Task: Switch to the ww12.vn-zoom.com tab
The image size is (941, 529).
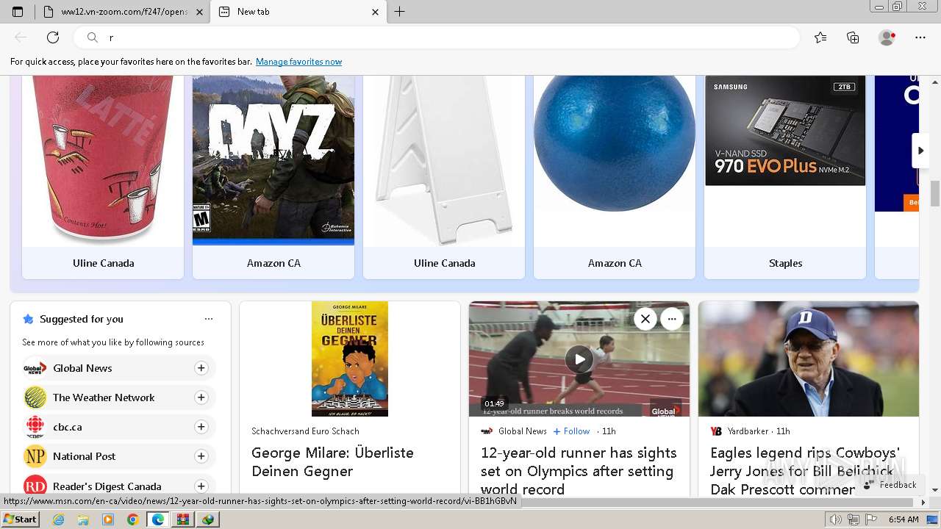Action: pyautogui.click(x=122, y=12)
